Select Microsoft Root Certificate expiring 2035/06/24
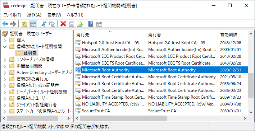The image size is (255, 131). 161,84
